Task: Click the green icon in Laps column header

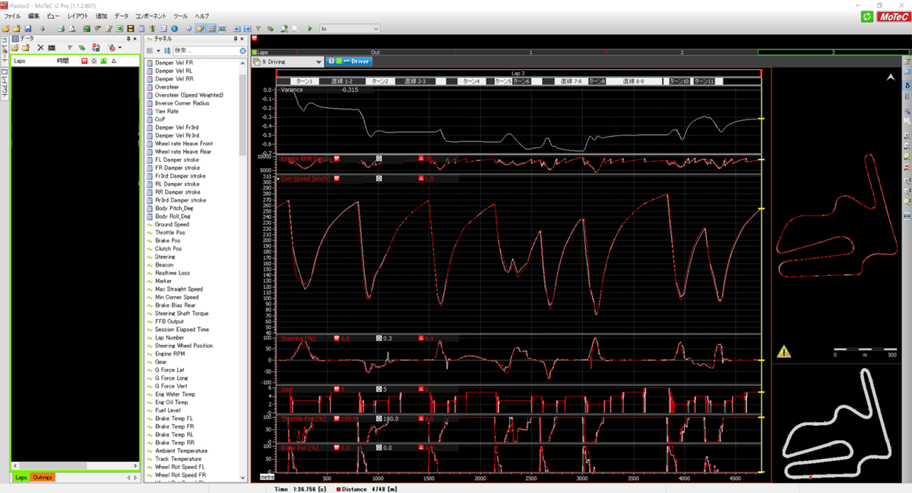Action: coord(103,61)
